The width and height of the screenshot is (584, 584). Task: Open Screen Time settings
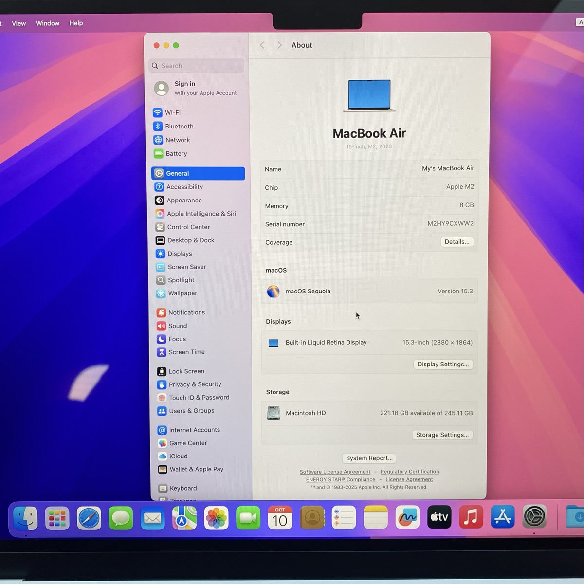pos(181,352)
